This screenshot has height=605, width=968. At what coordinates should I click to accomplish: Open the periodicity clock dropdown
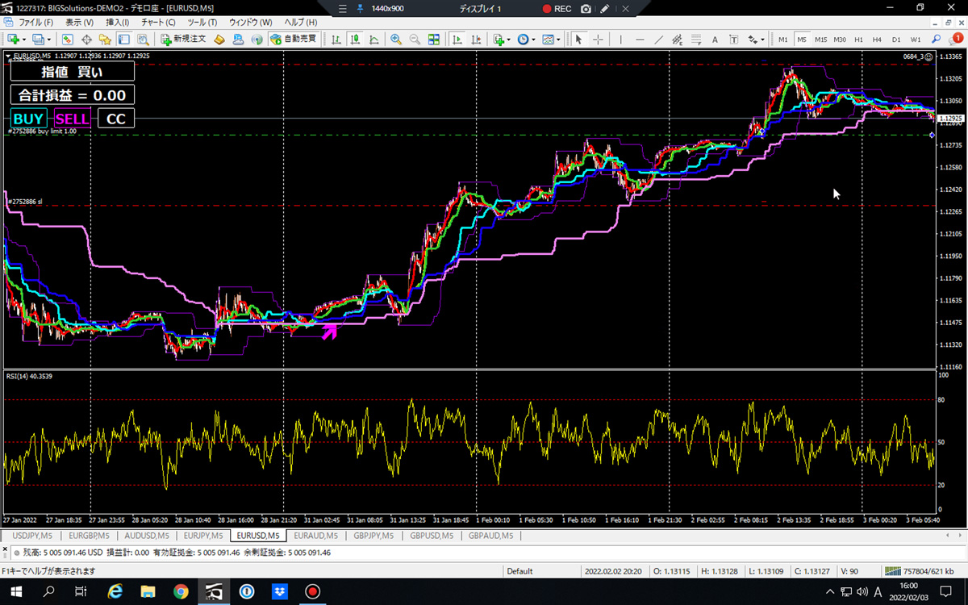pos(527,39)
